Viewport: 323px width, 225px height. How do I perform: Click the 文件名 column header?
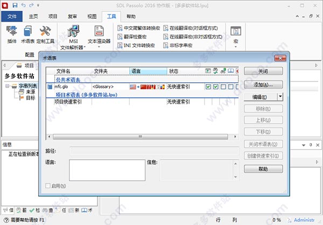(73, 71)
